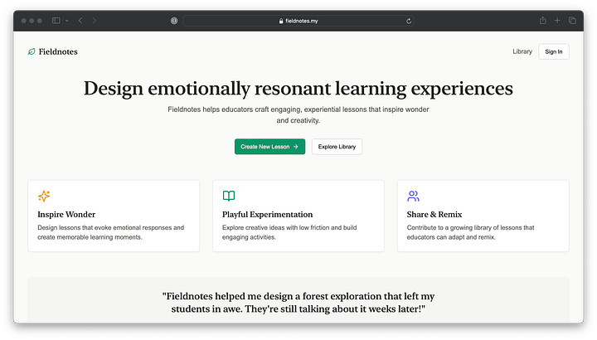Click the privacy shield icon near the address bar
This screenshot has width=597, height=340.
pyautogui.click(x=174, y=21)
